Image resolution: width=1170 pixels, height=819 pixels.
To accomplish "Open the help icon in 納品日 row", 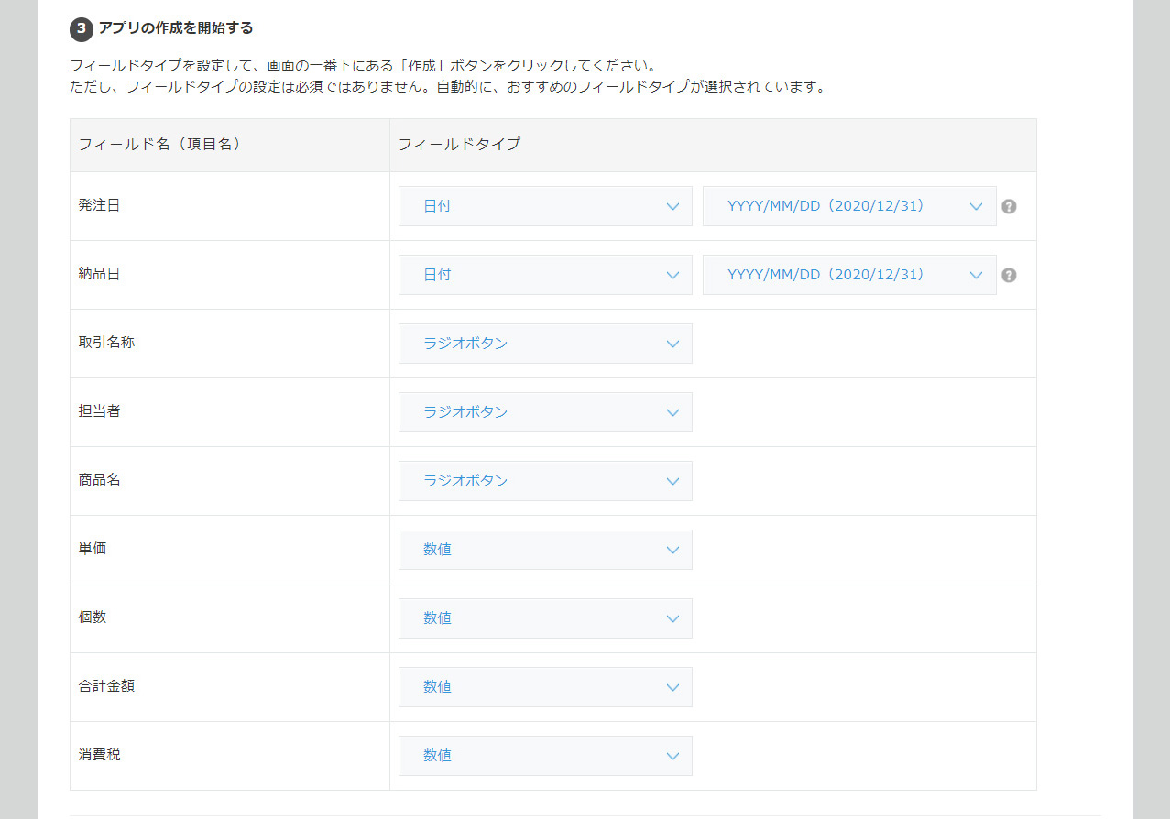I will pos(1009,275).
